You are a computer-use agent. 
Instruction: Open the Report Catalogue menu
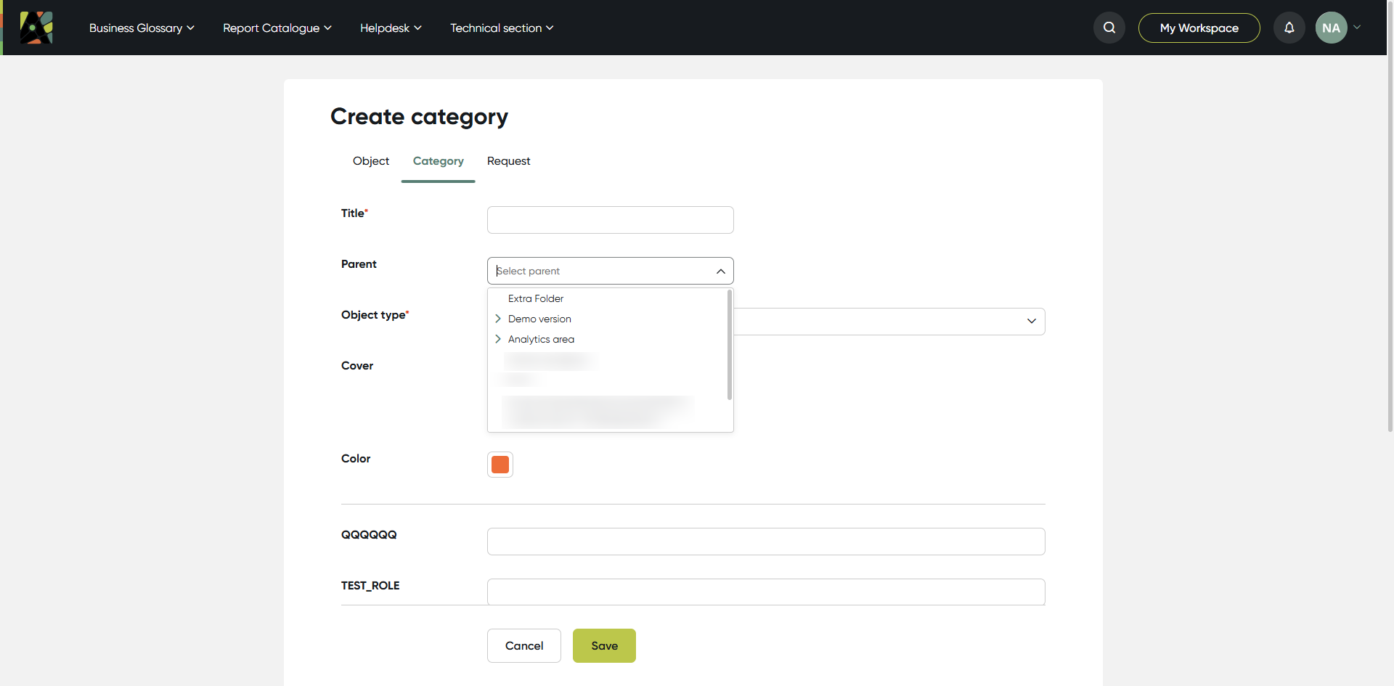[x=277, y=28]
